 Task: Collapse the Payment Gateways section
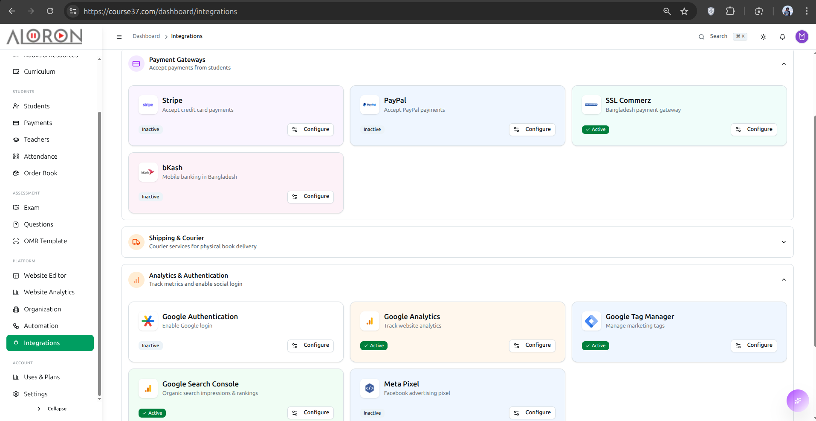pyautogui.click(x=784, y=64)
